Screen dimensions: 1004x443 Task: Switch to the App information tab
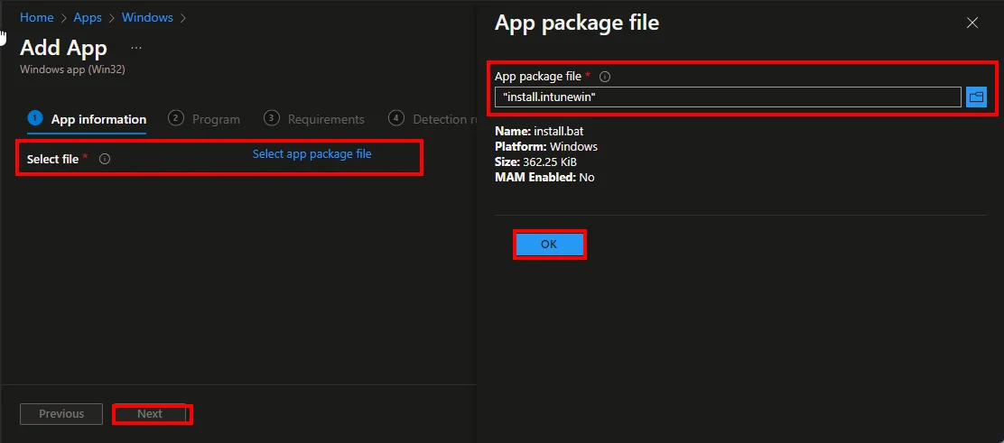pos(88,119)
